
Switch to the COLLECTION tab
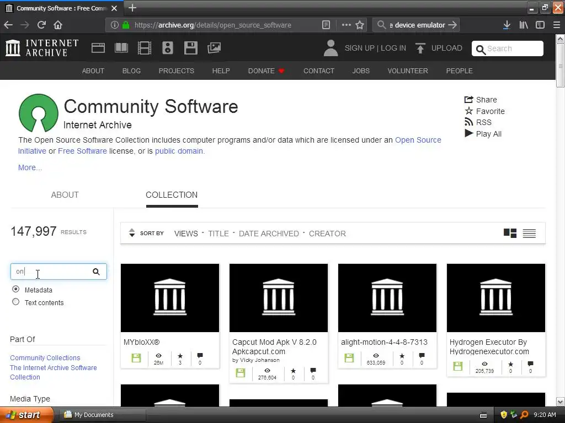[x=172, y=194]
